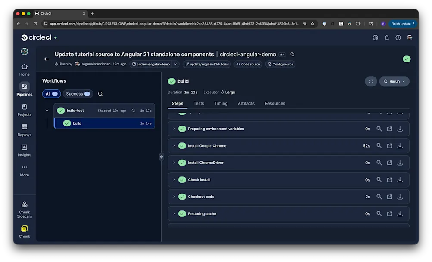Open the Code source link
Image resolution: width=432 pixels, height=262 pixels.
(248, 64)
